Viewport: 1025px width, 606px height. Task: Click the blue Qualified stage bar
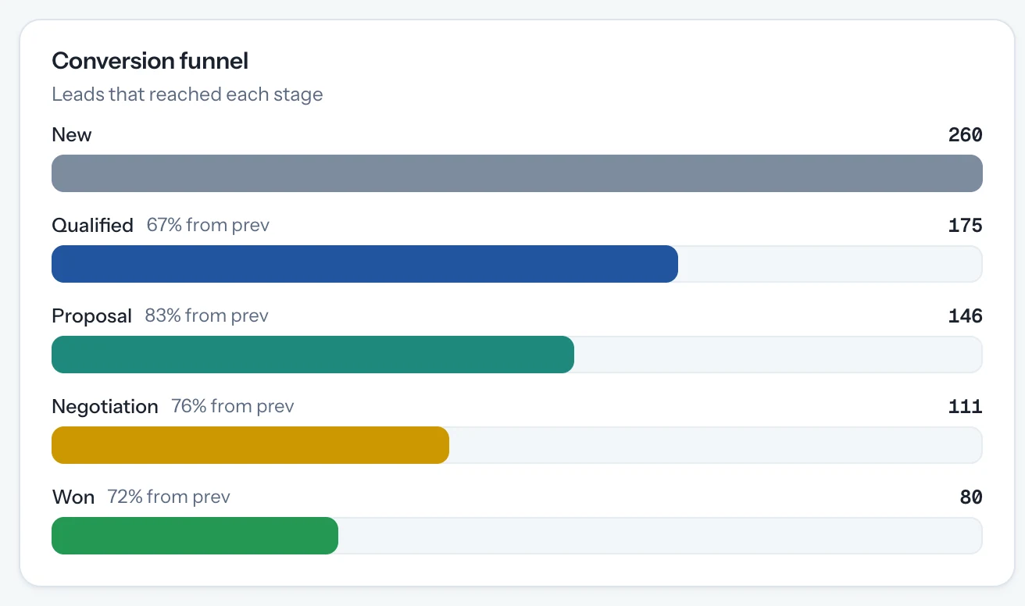coord(365,264)
